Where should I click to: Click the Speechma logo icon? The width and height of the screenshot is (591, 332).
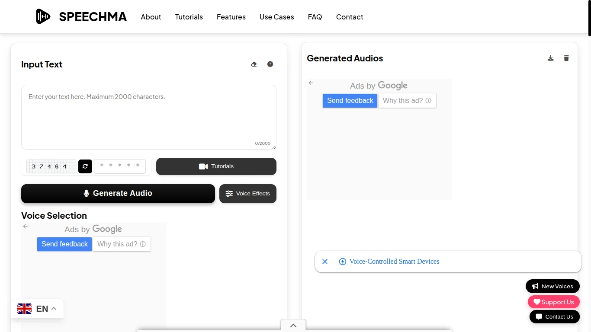(43, 16)
